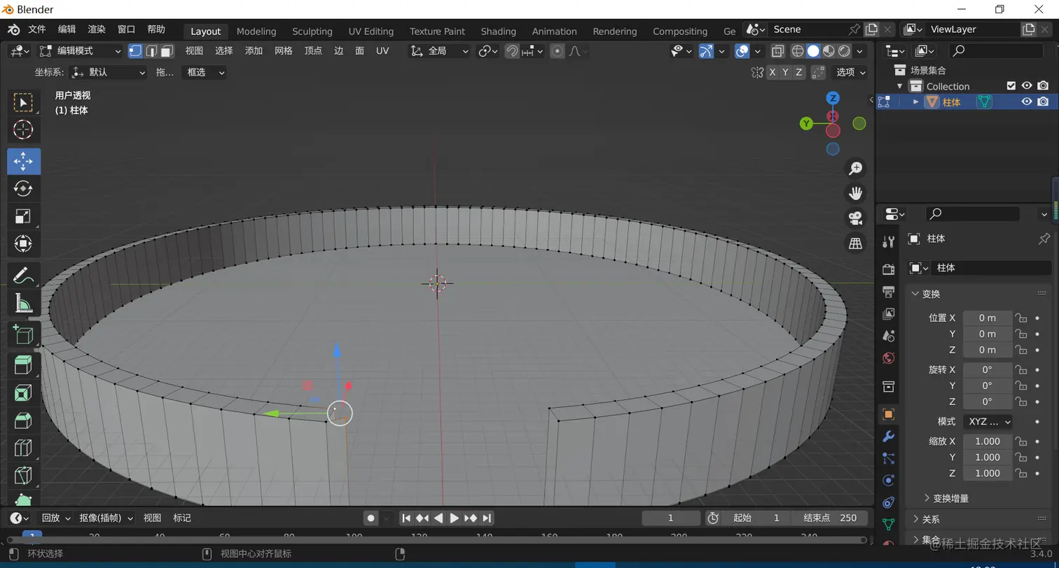Choose the Add Cube tool
Screen dimensions: 1059x568
pos(24,334)
